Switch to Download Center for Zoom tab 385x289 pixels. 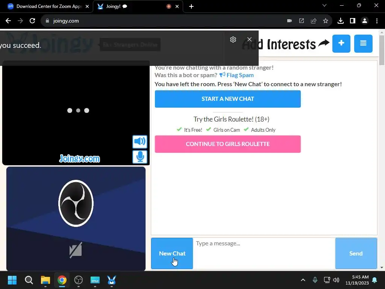[47, 6]
